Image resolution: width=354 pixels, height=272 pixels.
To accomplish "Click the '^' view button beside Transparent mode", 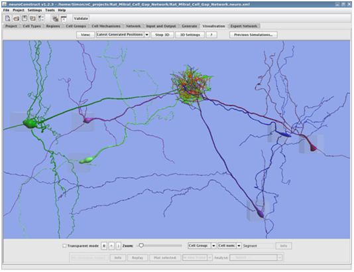I will 111,245.
